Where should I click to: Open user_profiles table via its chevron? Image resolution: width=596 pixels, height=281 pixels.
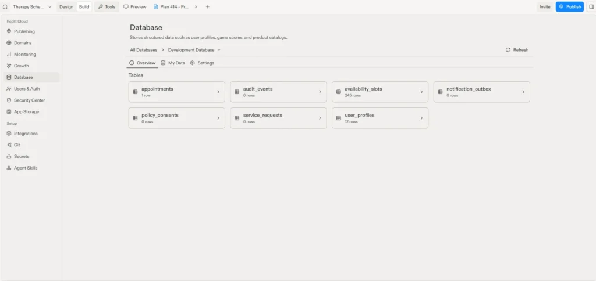point(421,118)
